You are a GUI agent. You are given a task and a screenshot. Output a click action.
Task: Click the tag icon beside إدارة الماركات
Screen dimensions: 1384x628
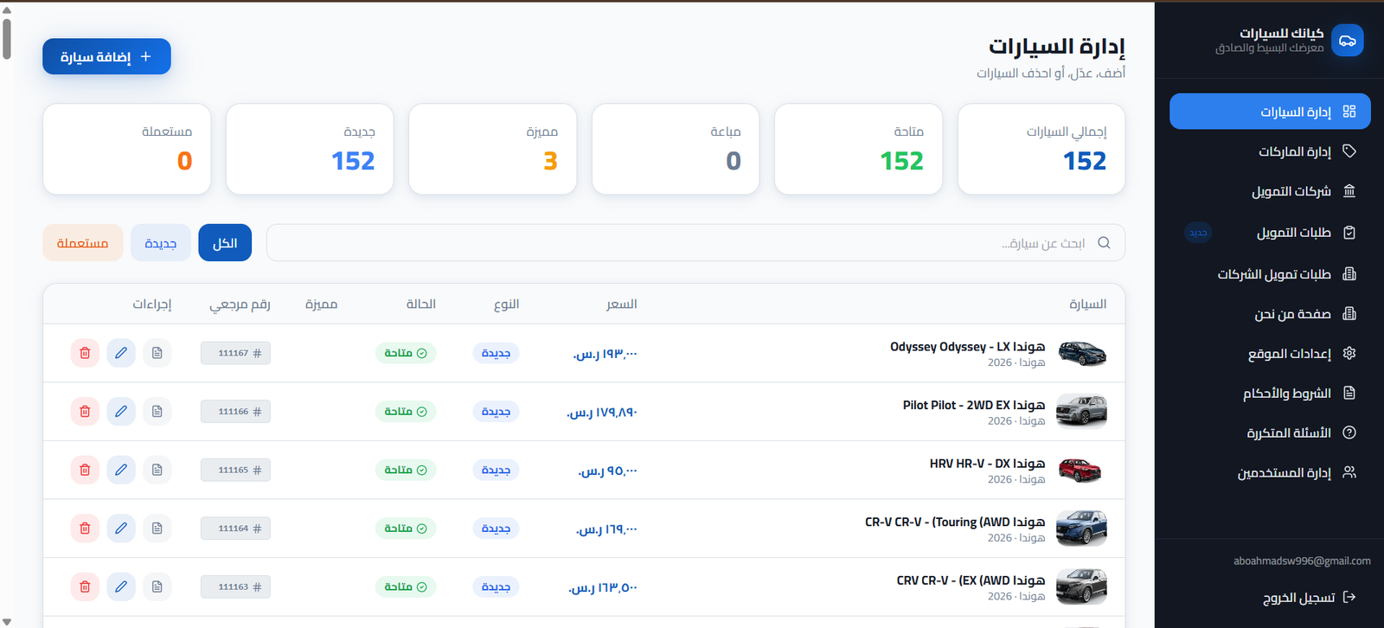(1349, 151)
